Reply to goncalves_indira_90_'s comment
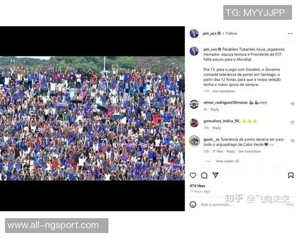Image resolution: width=297 pixels, height=238 pixels. pos(216,128)
